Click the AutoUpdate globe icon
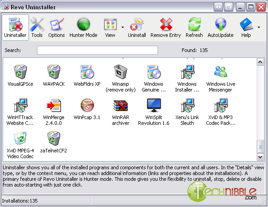 click(x=220, y=24)
